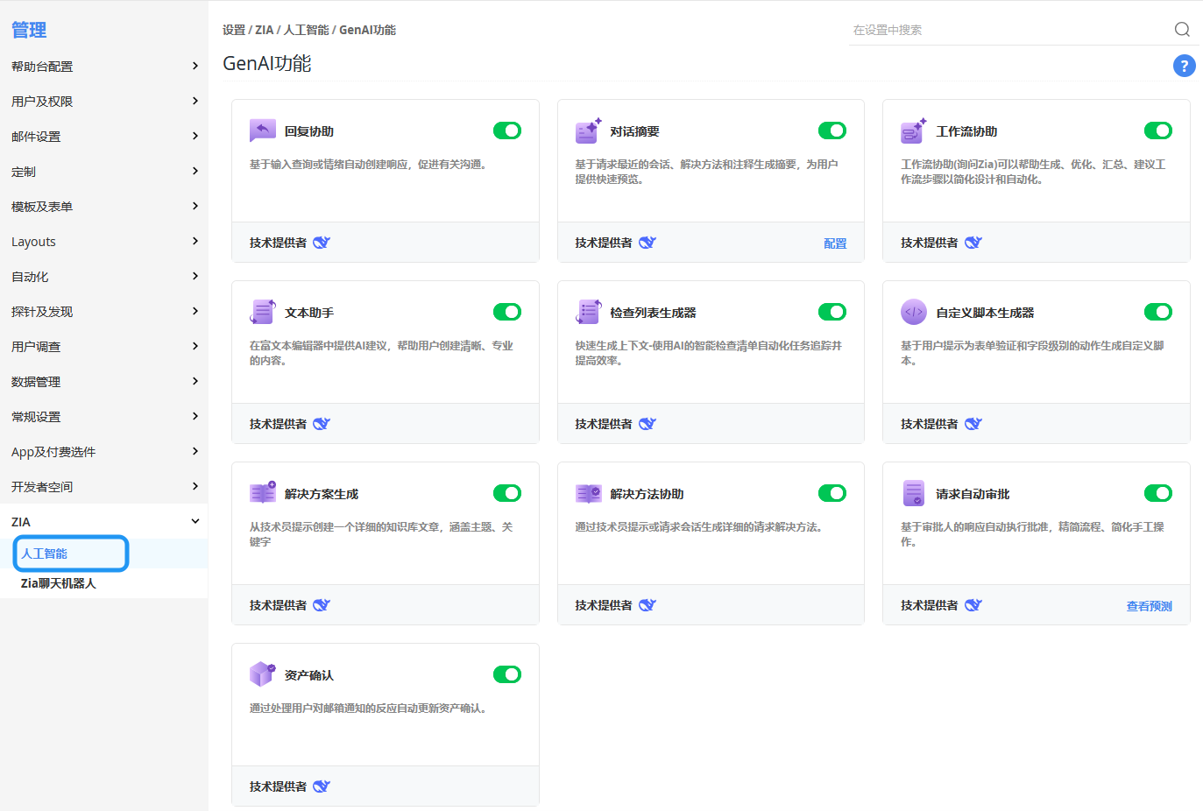Click the 资产确认 cube icon
1203x811 pixels.
pos(262,674)
